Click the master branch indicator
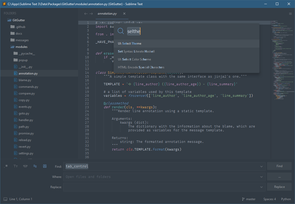The image size is (295, 204). pyautogui.click(x=249, y=199)
